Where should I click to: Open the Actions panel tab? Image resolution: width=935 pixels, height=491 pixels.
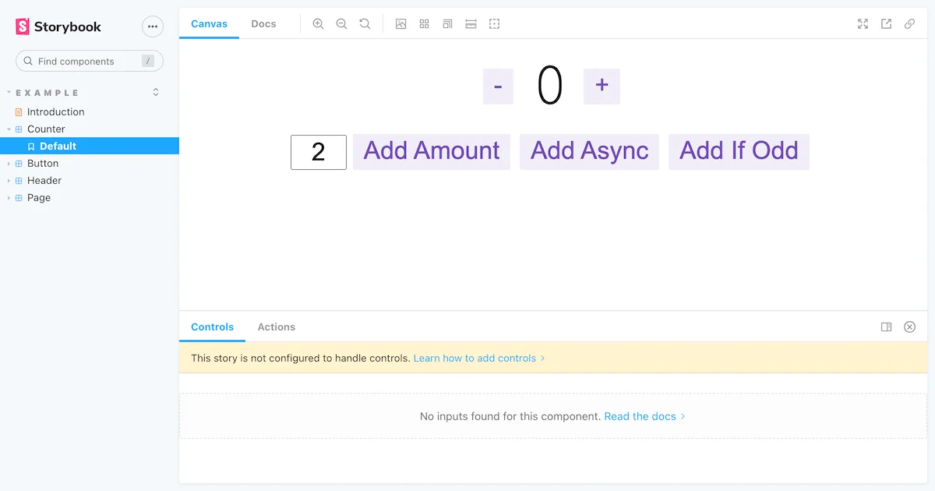tap(276, 327)
